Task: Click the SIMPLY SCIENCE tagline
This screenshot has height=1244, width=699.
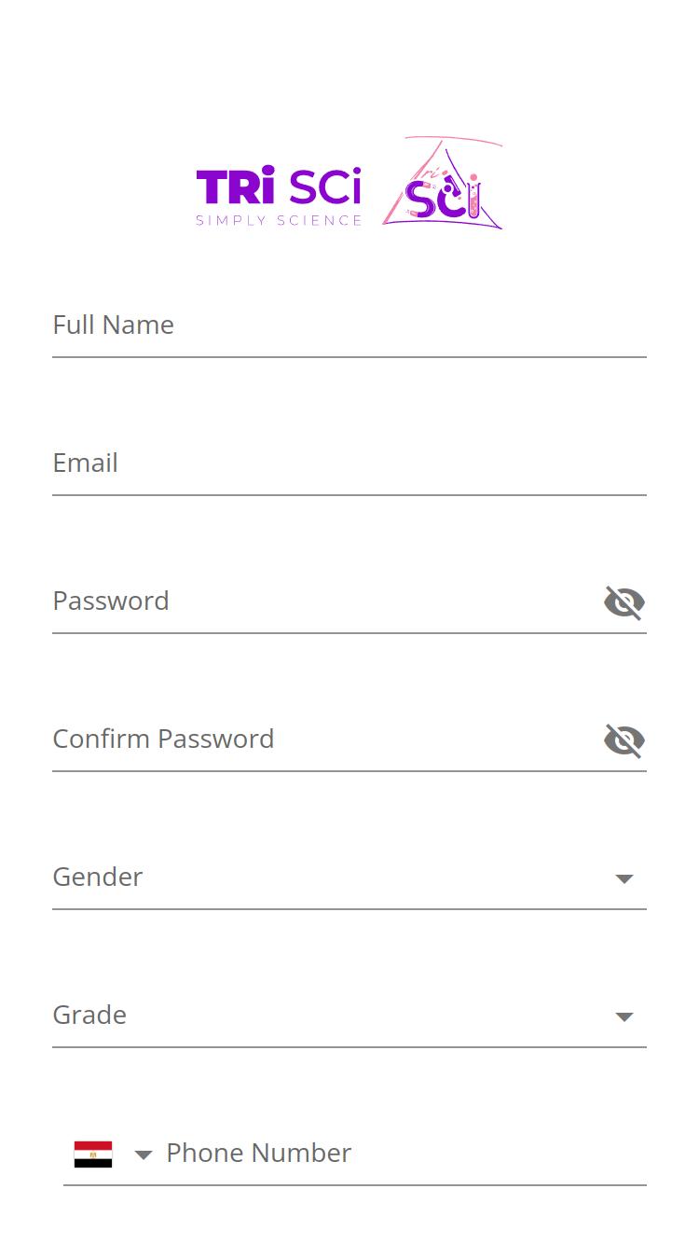Action: 279,221
